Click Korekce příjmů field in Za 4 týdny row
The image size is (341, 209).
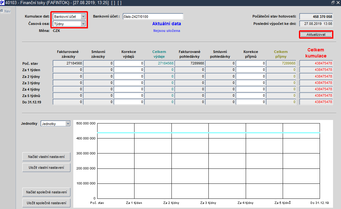pyautogui.click(x=250, y=89)
